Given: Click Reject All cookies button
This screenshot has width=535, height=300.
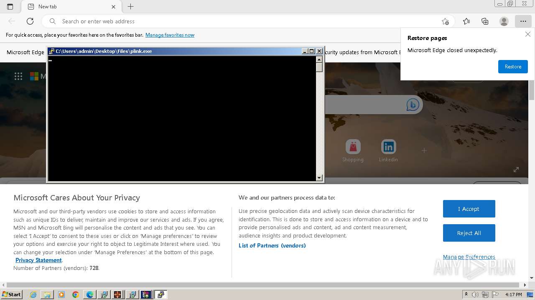Looking at the screenshot, I should (x=469, y=233).
